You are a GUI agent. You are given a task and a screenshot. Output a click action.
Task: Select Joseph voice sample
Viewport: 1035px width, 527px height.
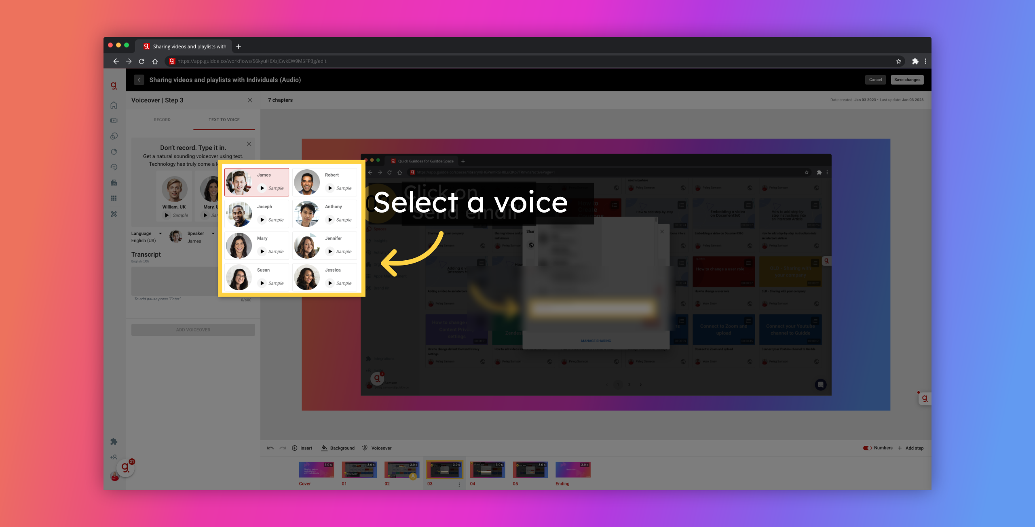click(x=263, y=219)
